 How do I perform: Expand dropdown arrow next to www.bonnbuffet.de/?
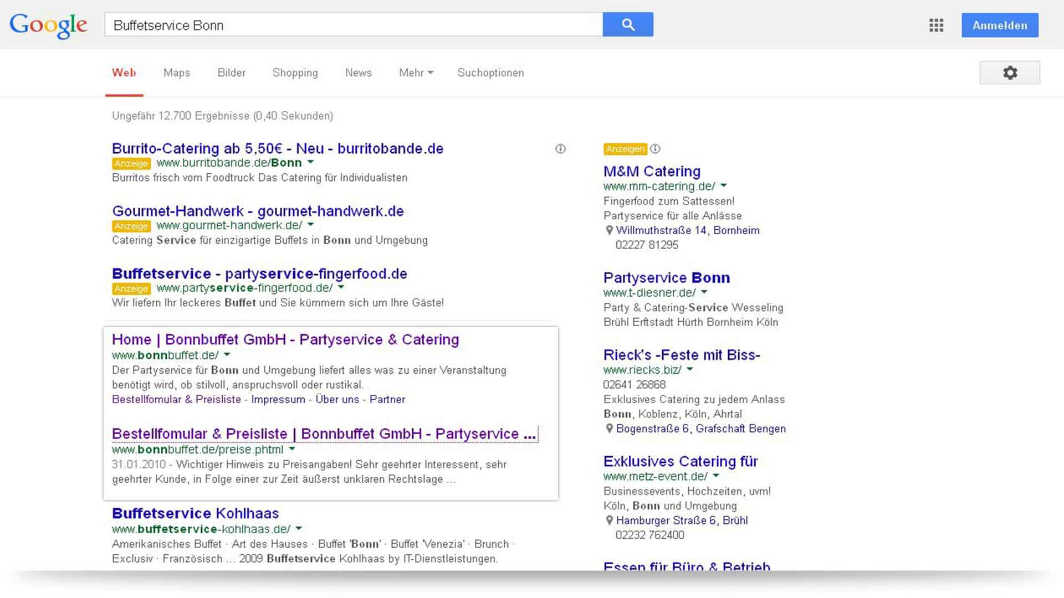click(227, 355)
